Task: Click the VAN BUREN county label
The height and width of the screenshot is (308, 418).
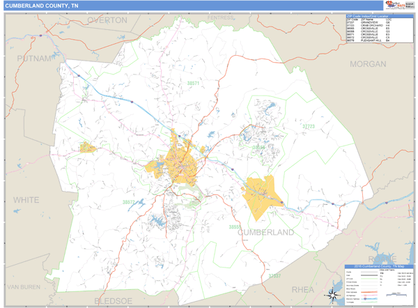Action: pyautogui.click(x=24, y=287)
